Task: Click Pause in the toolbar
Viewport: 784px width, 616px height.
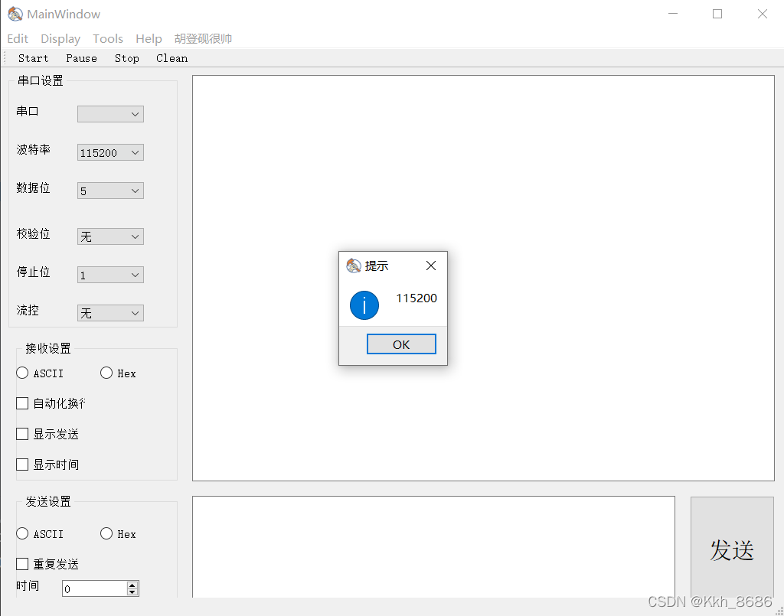Action: 81,58
